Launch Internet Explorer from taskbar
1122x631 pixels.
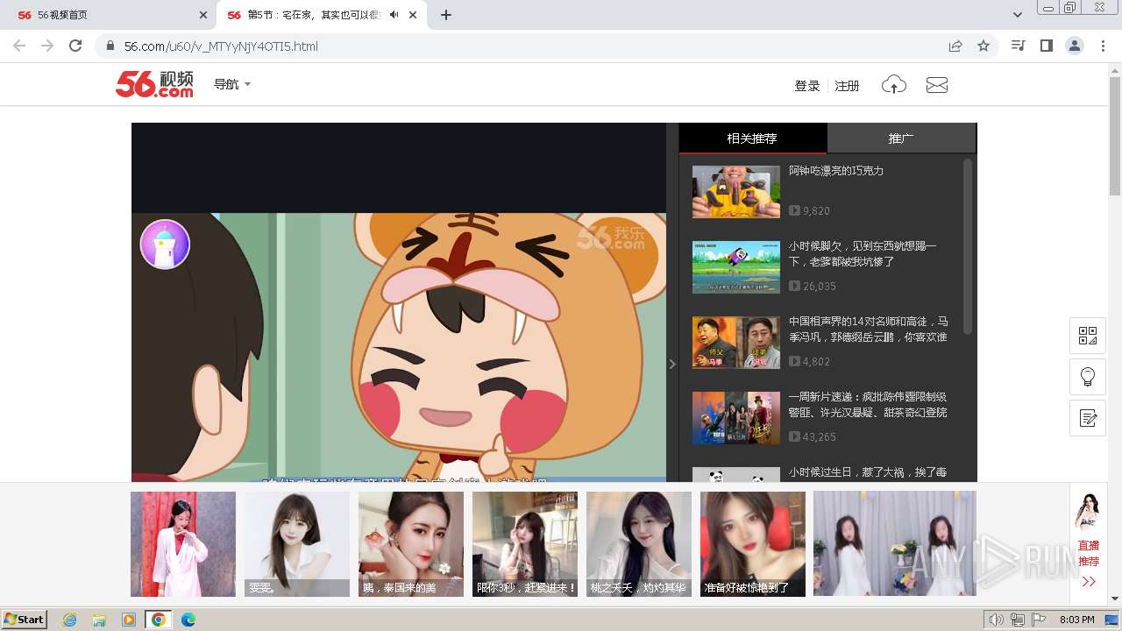pyautogui.click(x=69, y=620)
